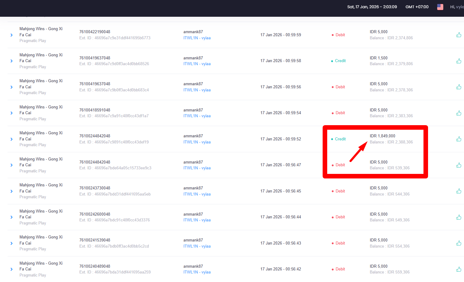
Task: Click Balance : IDR 539,306
Action: (x=390, y=168)
